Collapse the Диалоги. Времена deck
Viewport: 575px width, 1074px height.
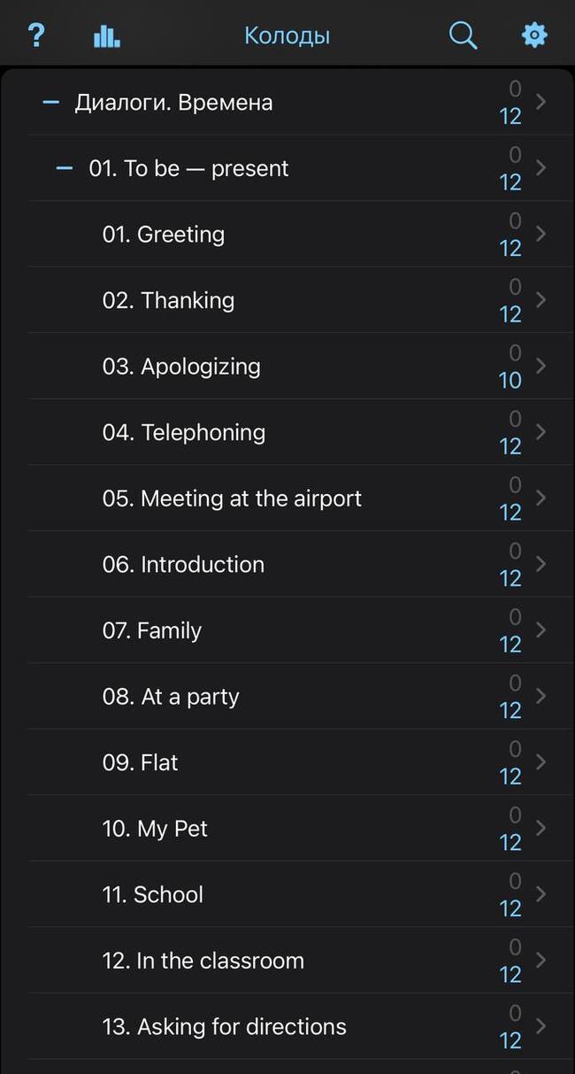(x=51, y=103)
